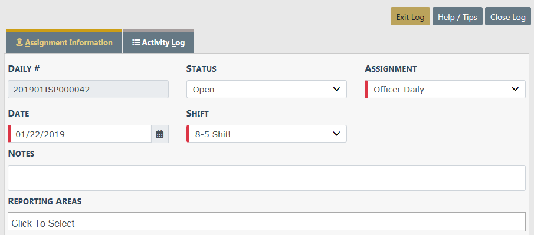Click the Shift dropdown chevron arrow
The height and width of the screenshot is (235, 534).
tap(336, 134)
